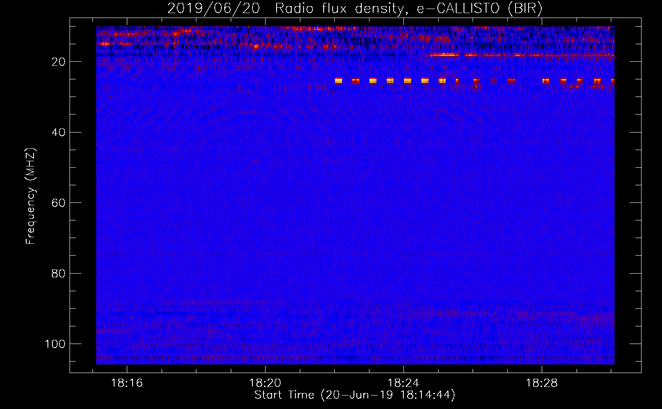
Task: Click the x-axis time label '18:24'
Action: point(403,383)
